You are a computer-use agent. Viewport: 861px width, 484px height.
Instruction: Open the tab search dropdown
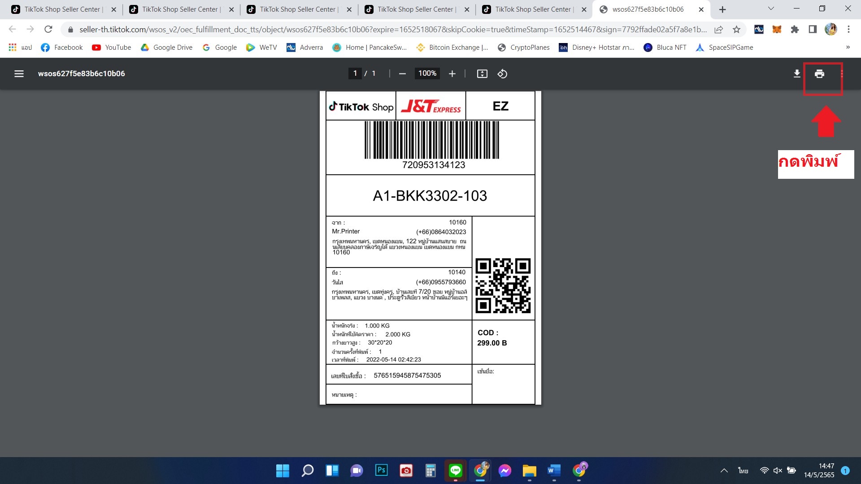[771, 9]
